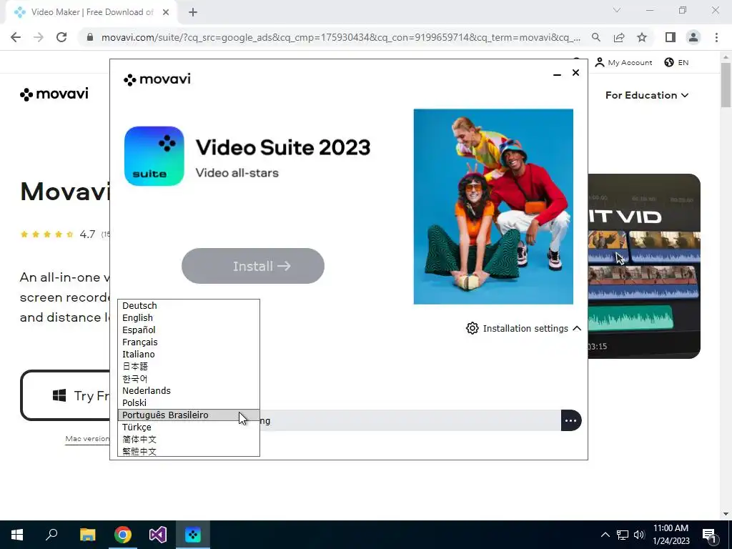Bookmark this page with the star icon

point(642,37)
